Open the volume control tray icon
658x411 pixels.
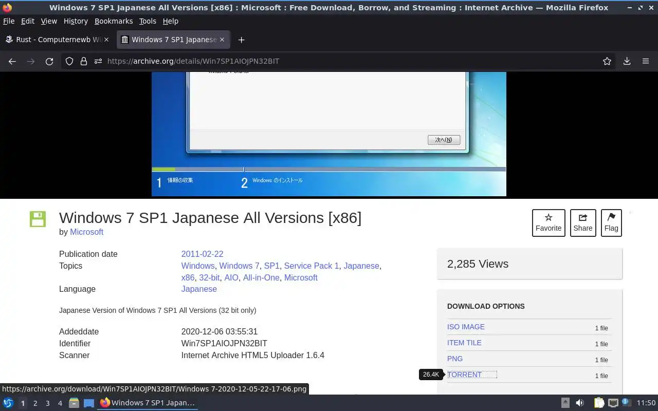pyautogui.click(x=579, y=403)
